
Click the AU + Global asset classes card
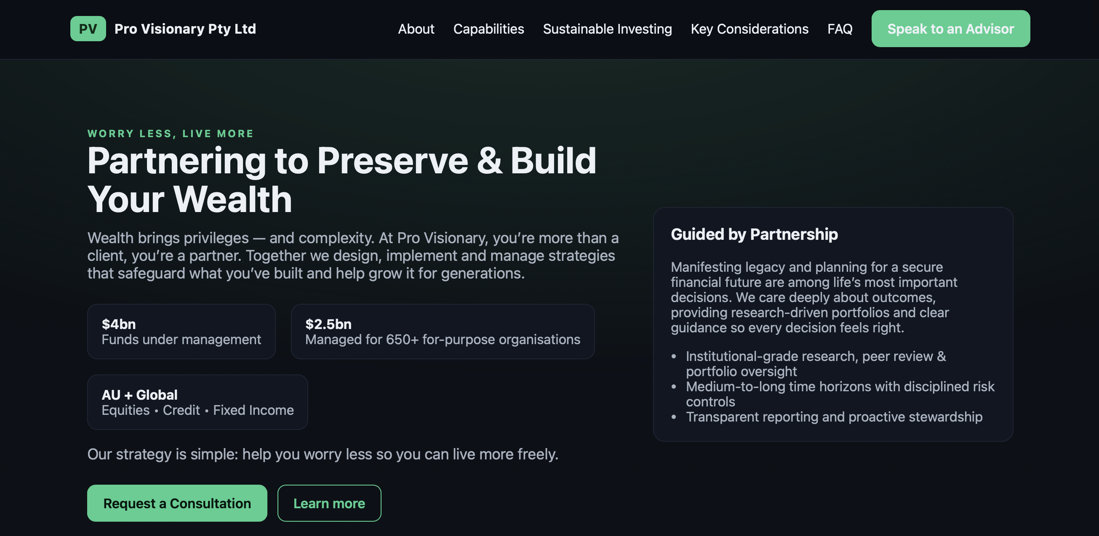pos(197,402)
